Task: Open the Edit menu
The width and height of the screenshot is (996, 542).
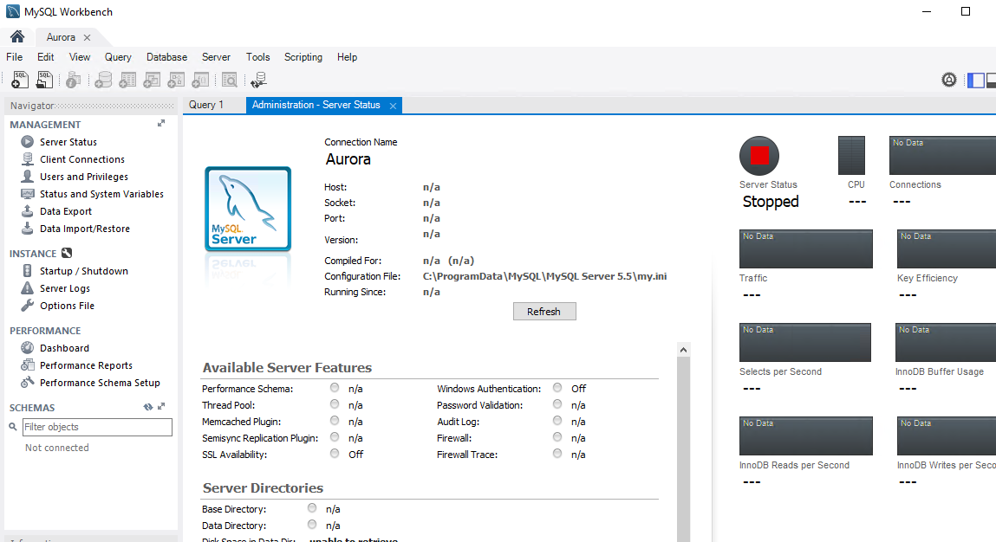Action: click(45, 57)
